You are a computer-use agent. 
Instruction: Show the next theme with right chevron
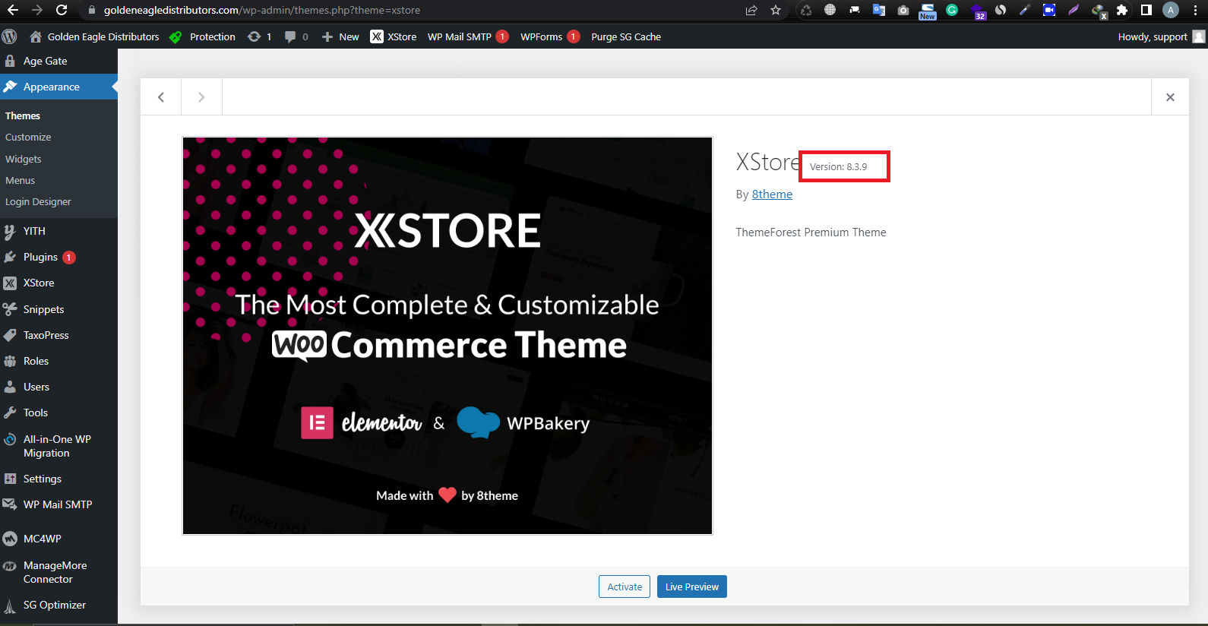pyautogui.click(x=201, y=97)
